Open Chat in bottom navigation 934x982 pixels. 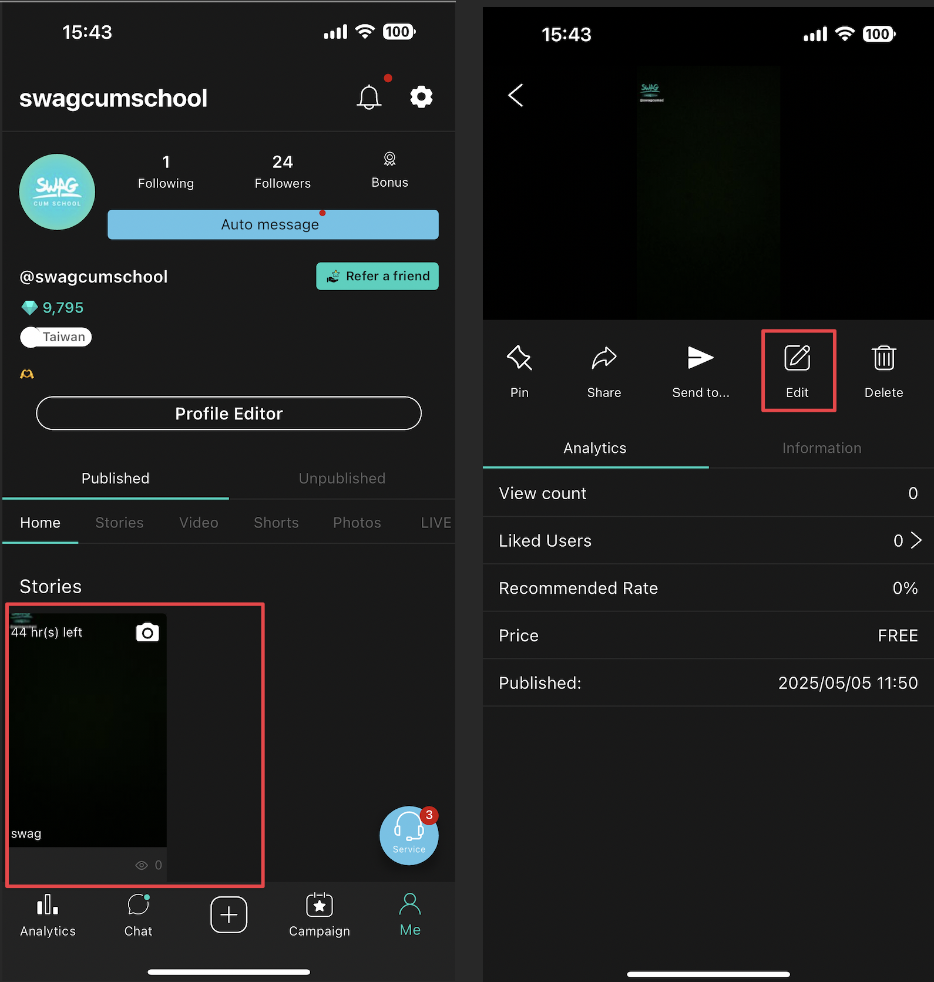point(138,914)
